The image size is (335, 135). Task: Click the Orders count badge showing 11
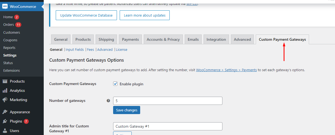coord(18,25)
